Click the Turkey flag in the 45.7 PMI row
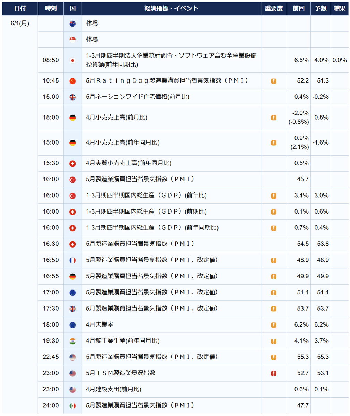The image size is (350, 416). coord(72,179)
